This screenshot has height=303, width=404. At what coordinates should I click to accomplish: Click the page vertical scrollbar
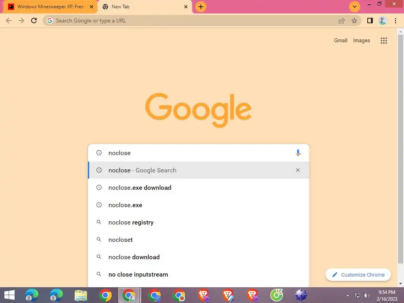[400, 150]
